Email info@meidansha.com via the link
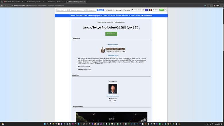Screen dimensions: 224x126 [113, 96]
